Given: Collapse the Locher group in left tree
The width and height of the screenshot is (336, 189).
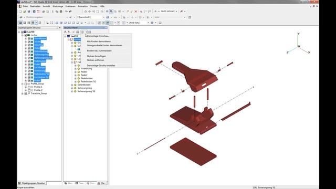Looking at the screenshot, I should pyautogui.click(x=22, y=35).
